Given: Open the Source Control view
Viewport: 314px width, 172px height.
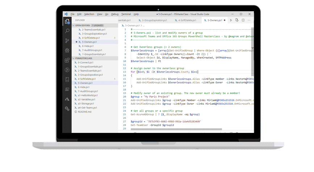Looking at the screenshot, I should click(x=67, y=41).
